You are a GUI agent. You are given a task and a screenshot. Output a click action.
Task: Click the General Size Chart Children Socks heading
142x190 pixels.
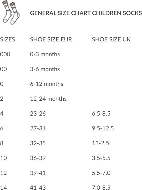pyautogui.click(x=86, y=13)
